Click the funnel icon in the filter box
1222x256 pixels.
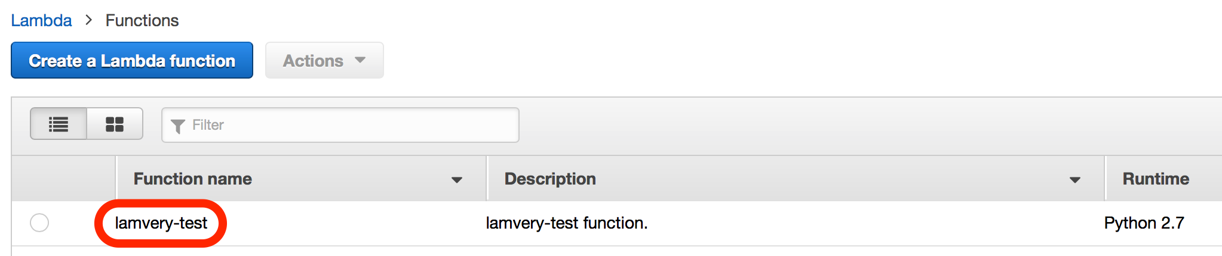pyautogui.click(x=177, y=126)
